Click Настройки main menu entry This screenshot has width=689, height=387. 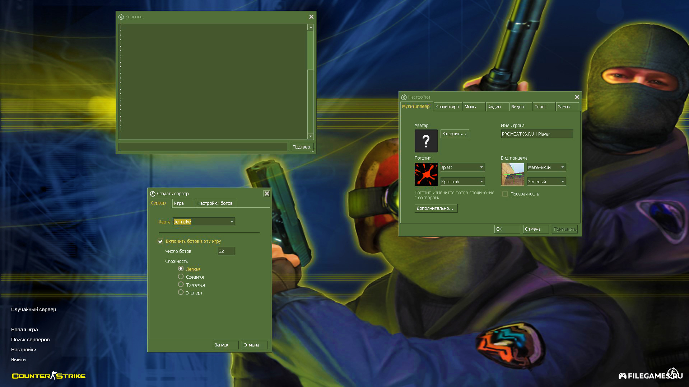pos(24,350)
